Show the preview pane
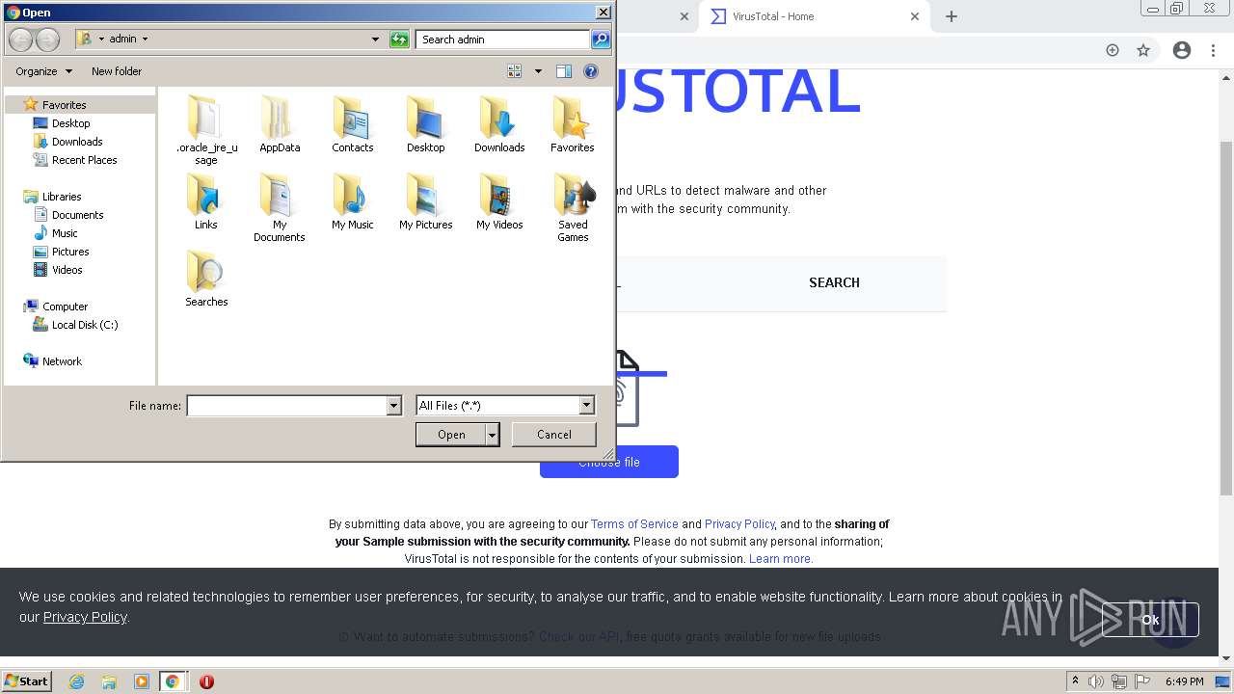The width and height of the screenshot is (1234, 694). (x=564, y=71)
